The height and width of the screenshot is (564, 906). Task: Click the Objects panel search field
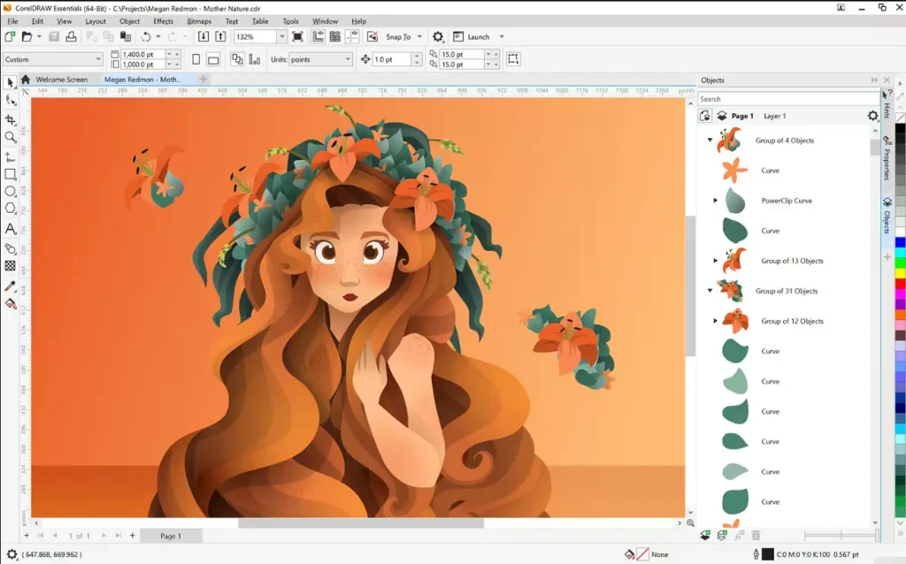click(788, 99)
